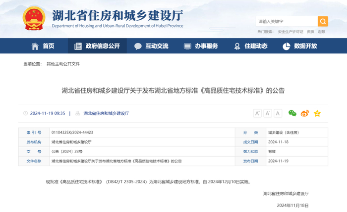
Task: Click the ribbon icon beside 住建动态
Action: (237, 46)
